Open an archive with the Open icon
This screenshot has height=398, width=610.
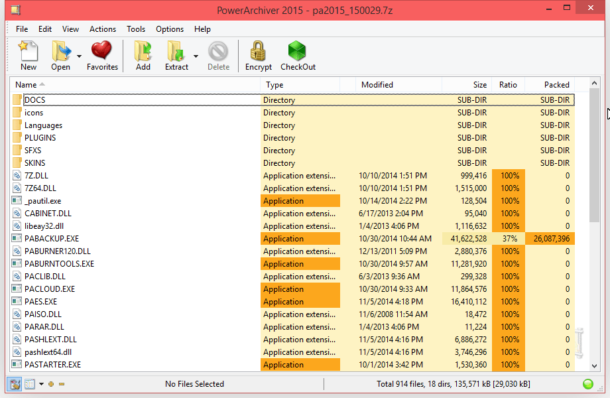(x=61, y=51)
